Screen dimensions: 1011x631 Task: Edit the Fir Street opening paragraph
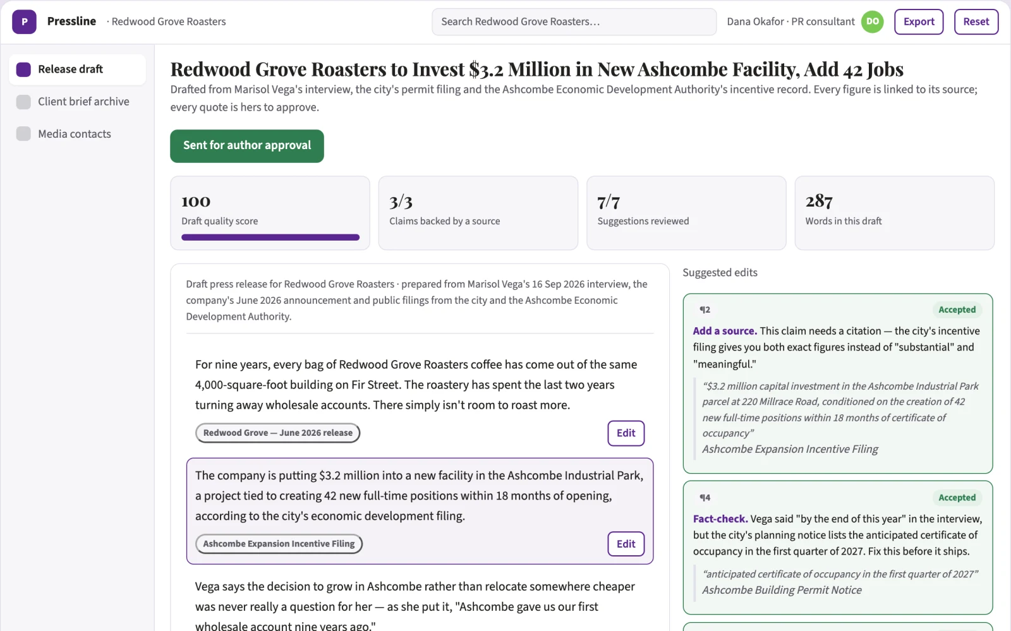[x=626, y=433]
